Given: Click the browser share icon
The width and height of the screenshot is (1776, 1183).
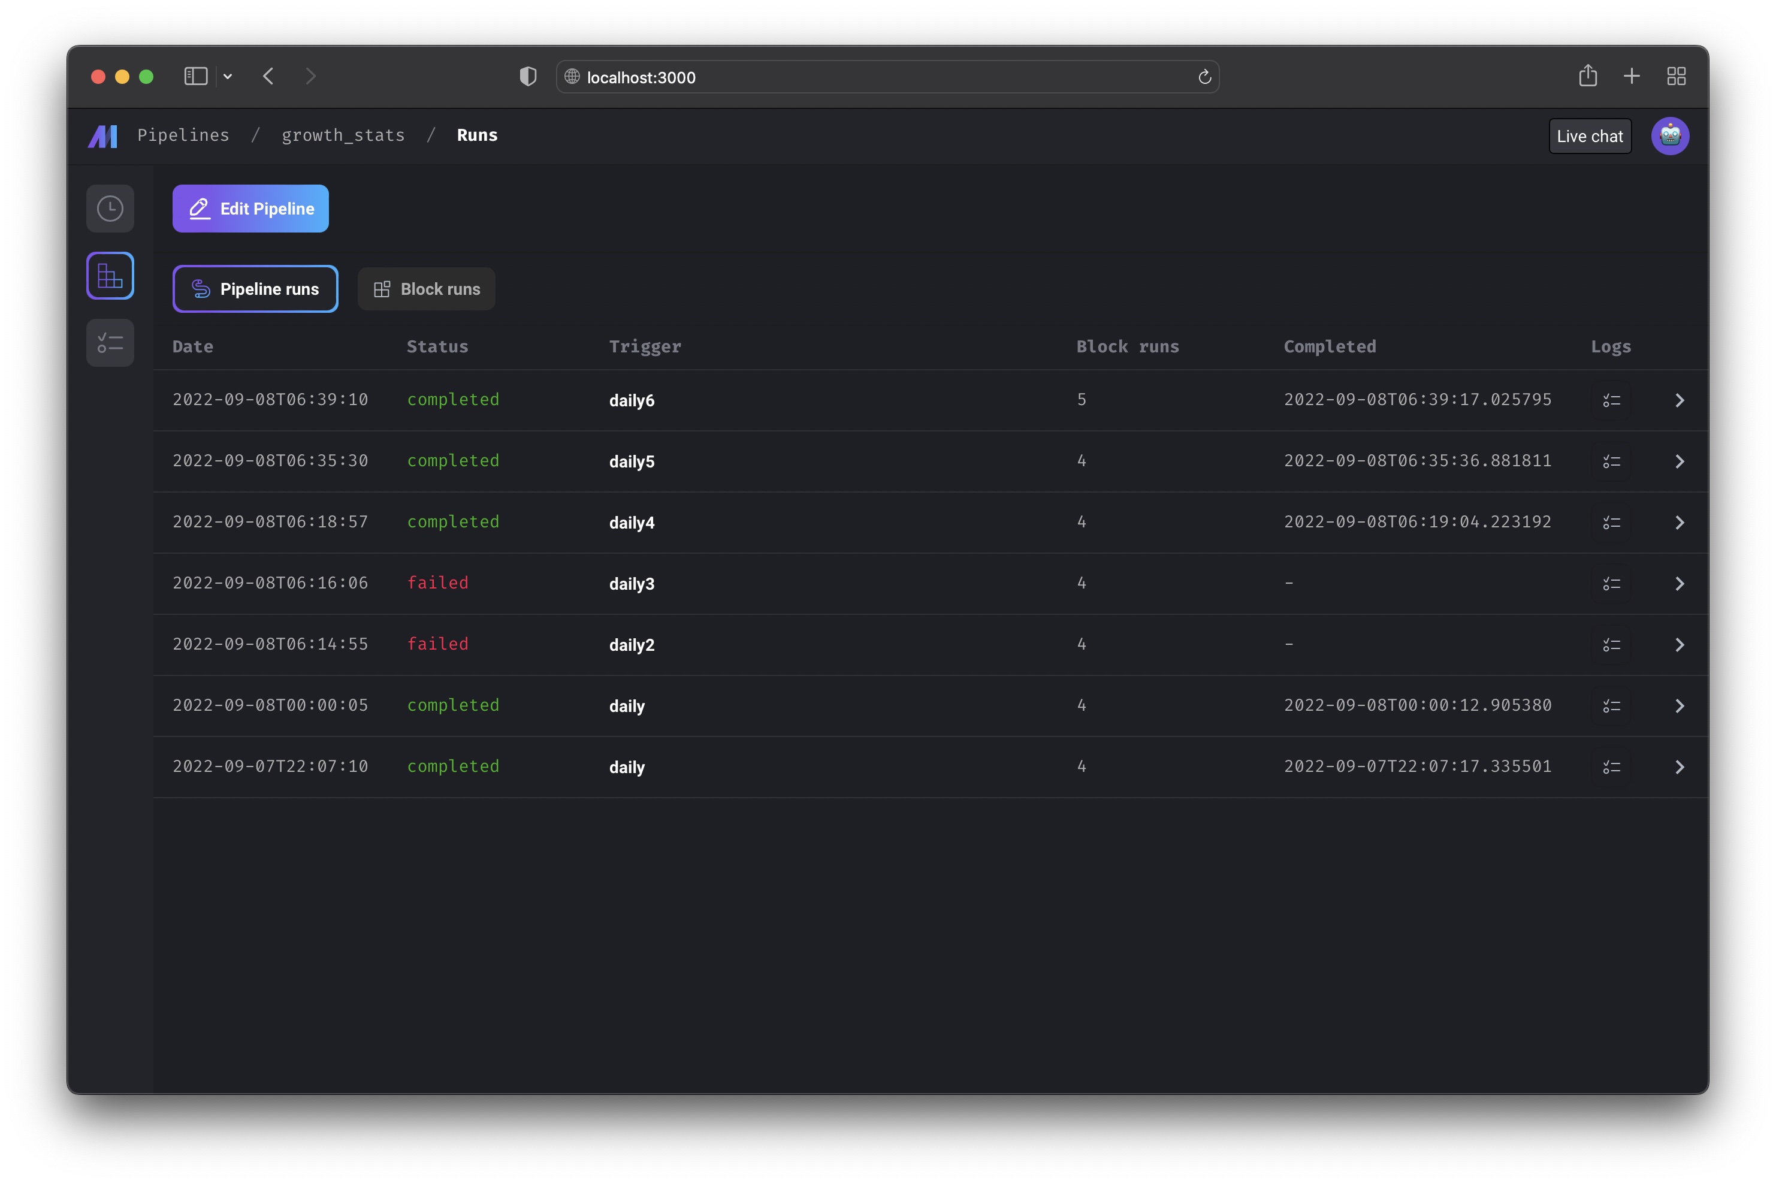Looking at the screenshot, I should [x=1587, y=76].
